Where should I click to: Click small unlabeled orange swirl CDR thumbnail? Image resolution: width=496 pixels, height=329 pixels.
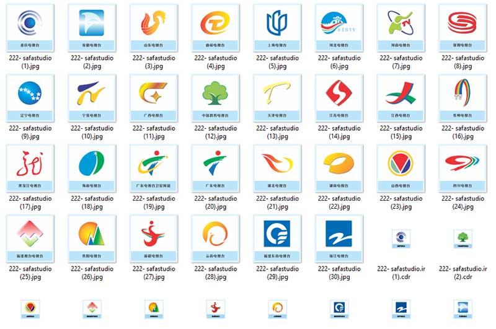coord(277,309)
